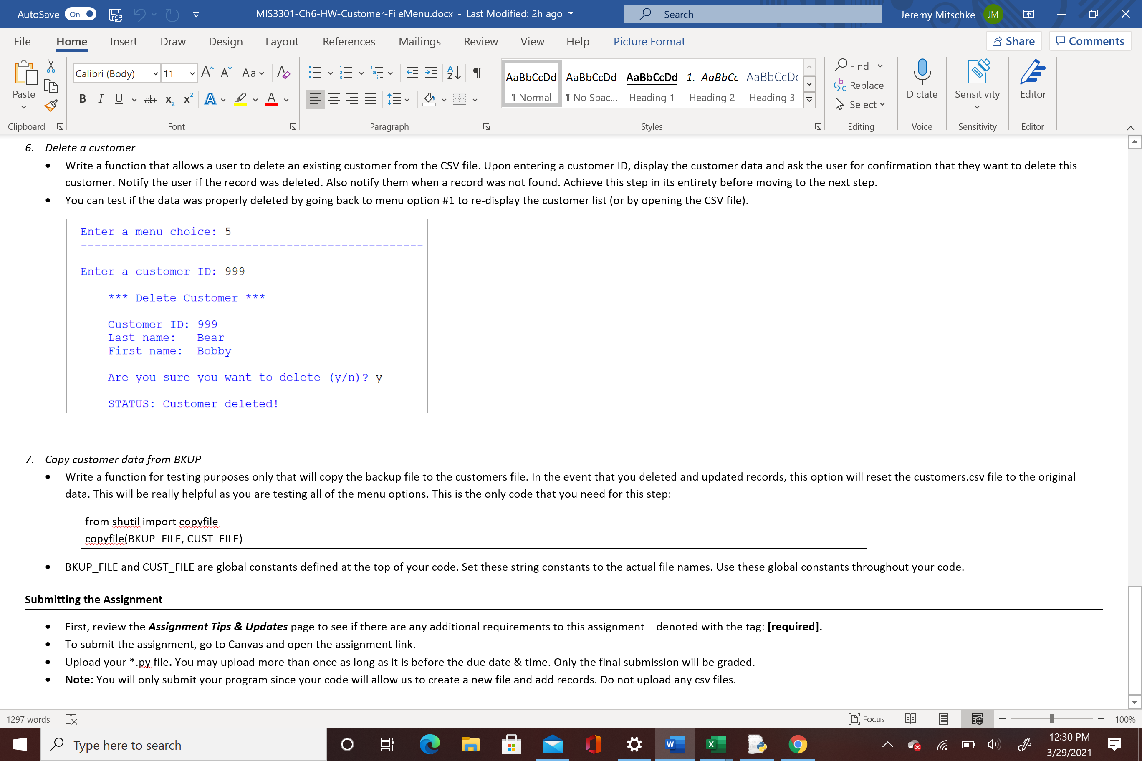Increase paragraph indent
Viewport: 1142px width, 761px height.
pos(431,73)
